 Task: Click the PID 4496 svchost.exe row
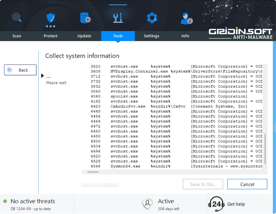pos(177,151)
